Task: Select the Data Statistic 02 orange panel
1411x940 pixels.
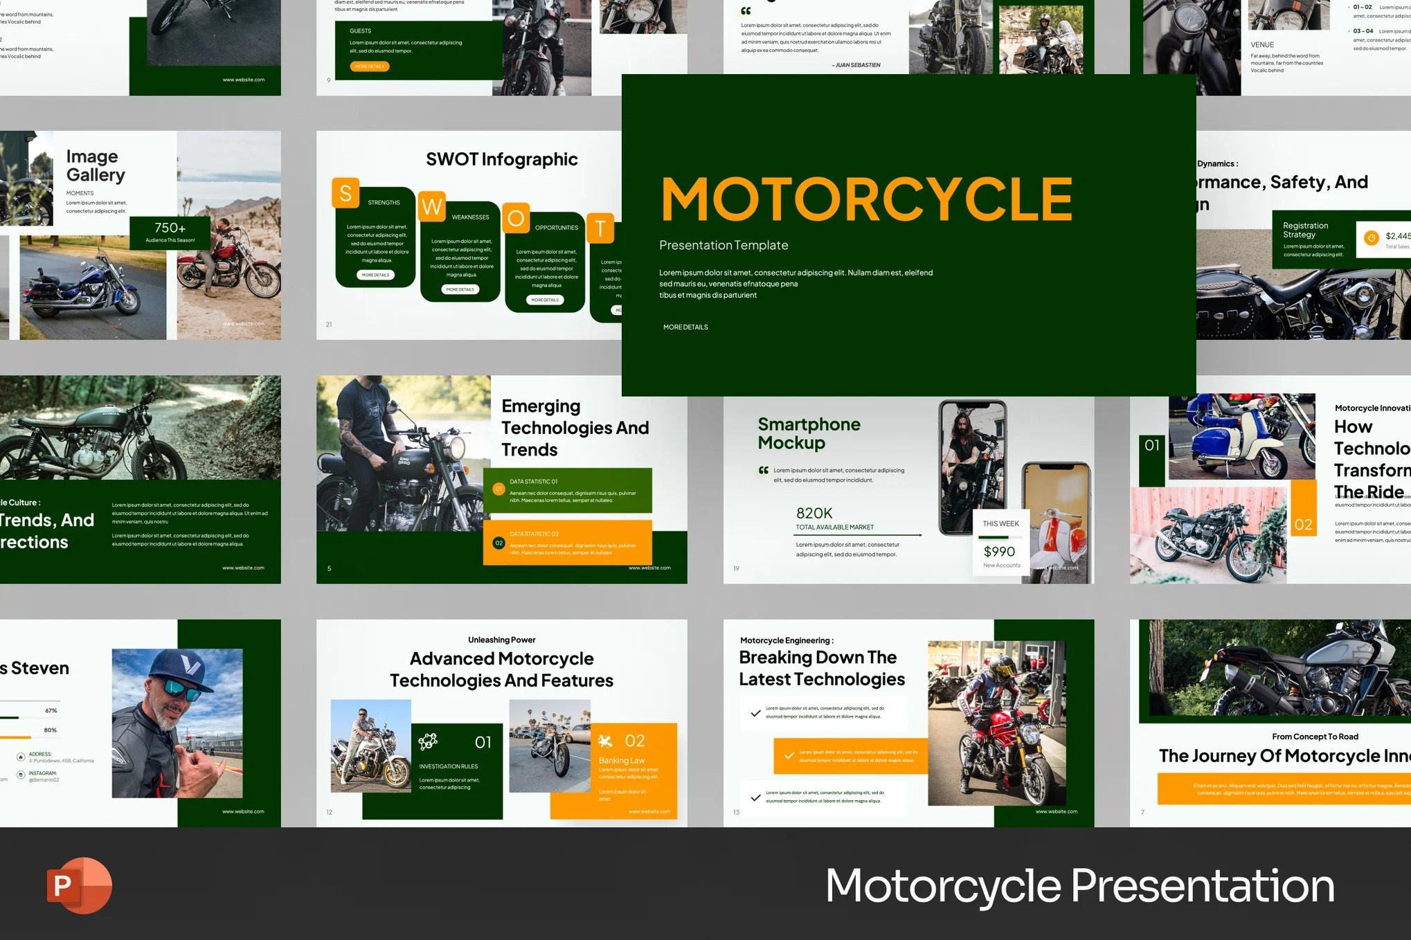Action: (x=567, y=543)
